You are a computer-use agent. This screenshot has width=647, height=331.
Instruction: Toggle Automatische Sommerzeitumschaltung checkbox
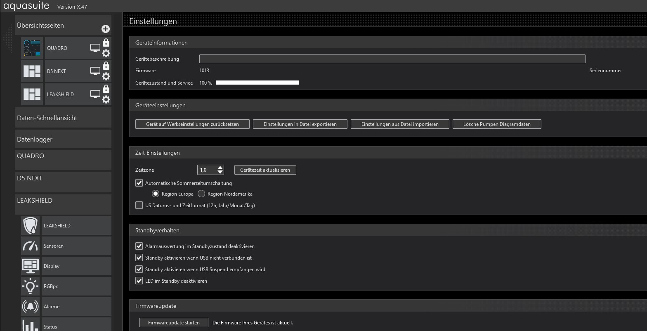point(139,183)
